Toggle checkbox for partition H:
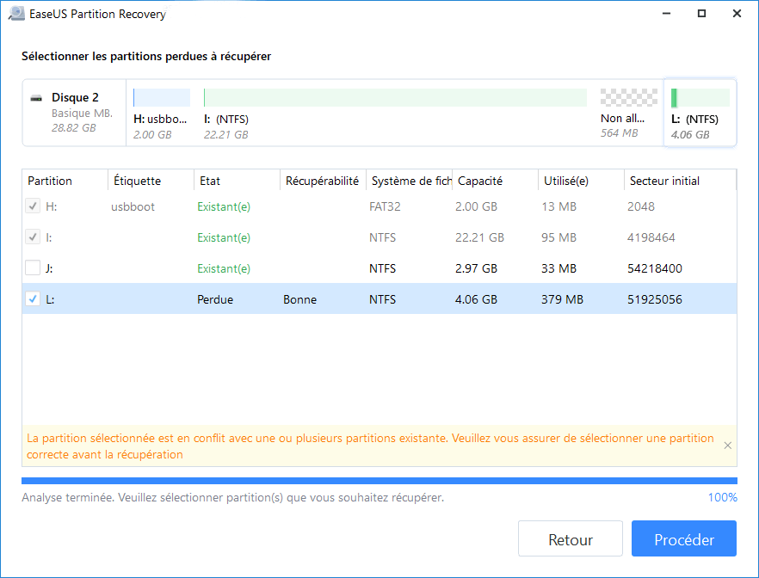 (33, 206)
